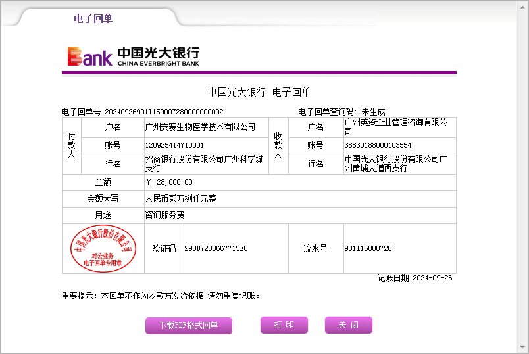Click the 验证码 label cell
This screenshot has width=529, height=354.
(x=164, y=248)
